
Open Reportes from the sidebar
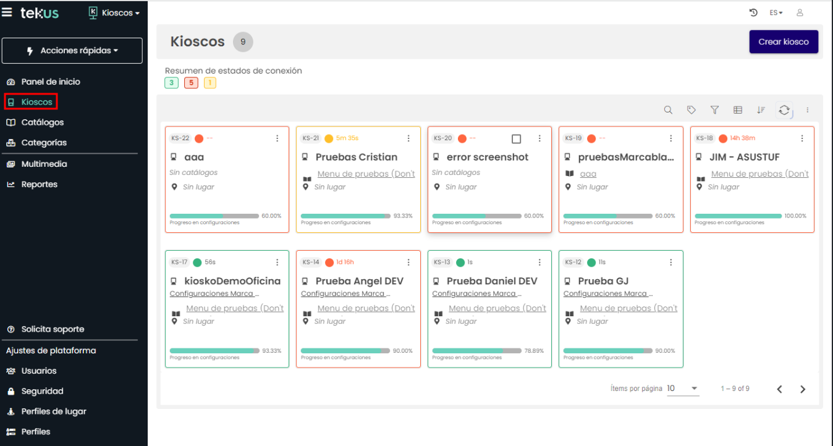tap(39, 184)
